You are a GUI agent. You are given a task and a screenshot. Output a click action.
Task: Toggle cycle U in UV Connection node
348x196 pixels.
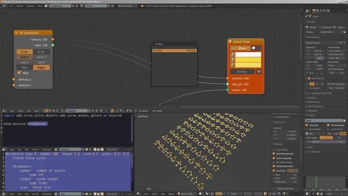24,57
